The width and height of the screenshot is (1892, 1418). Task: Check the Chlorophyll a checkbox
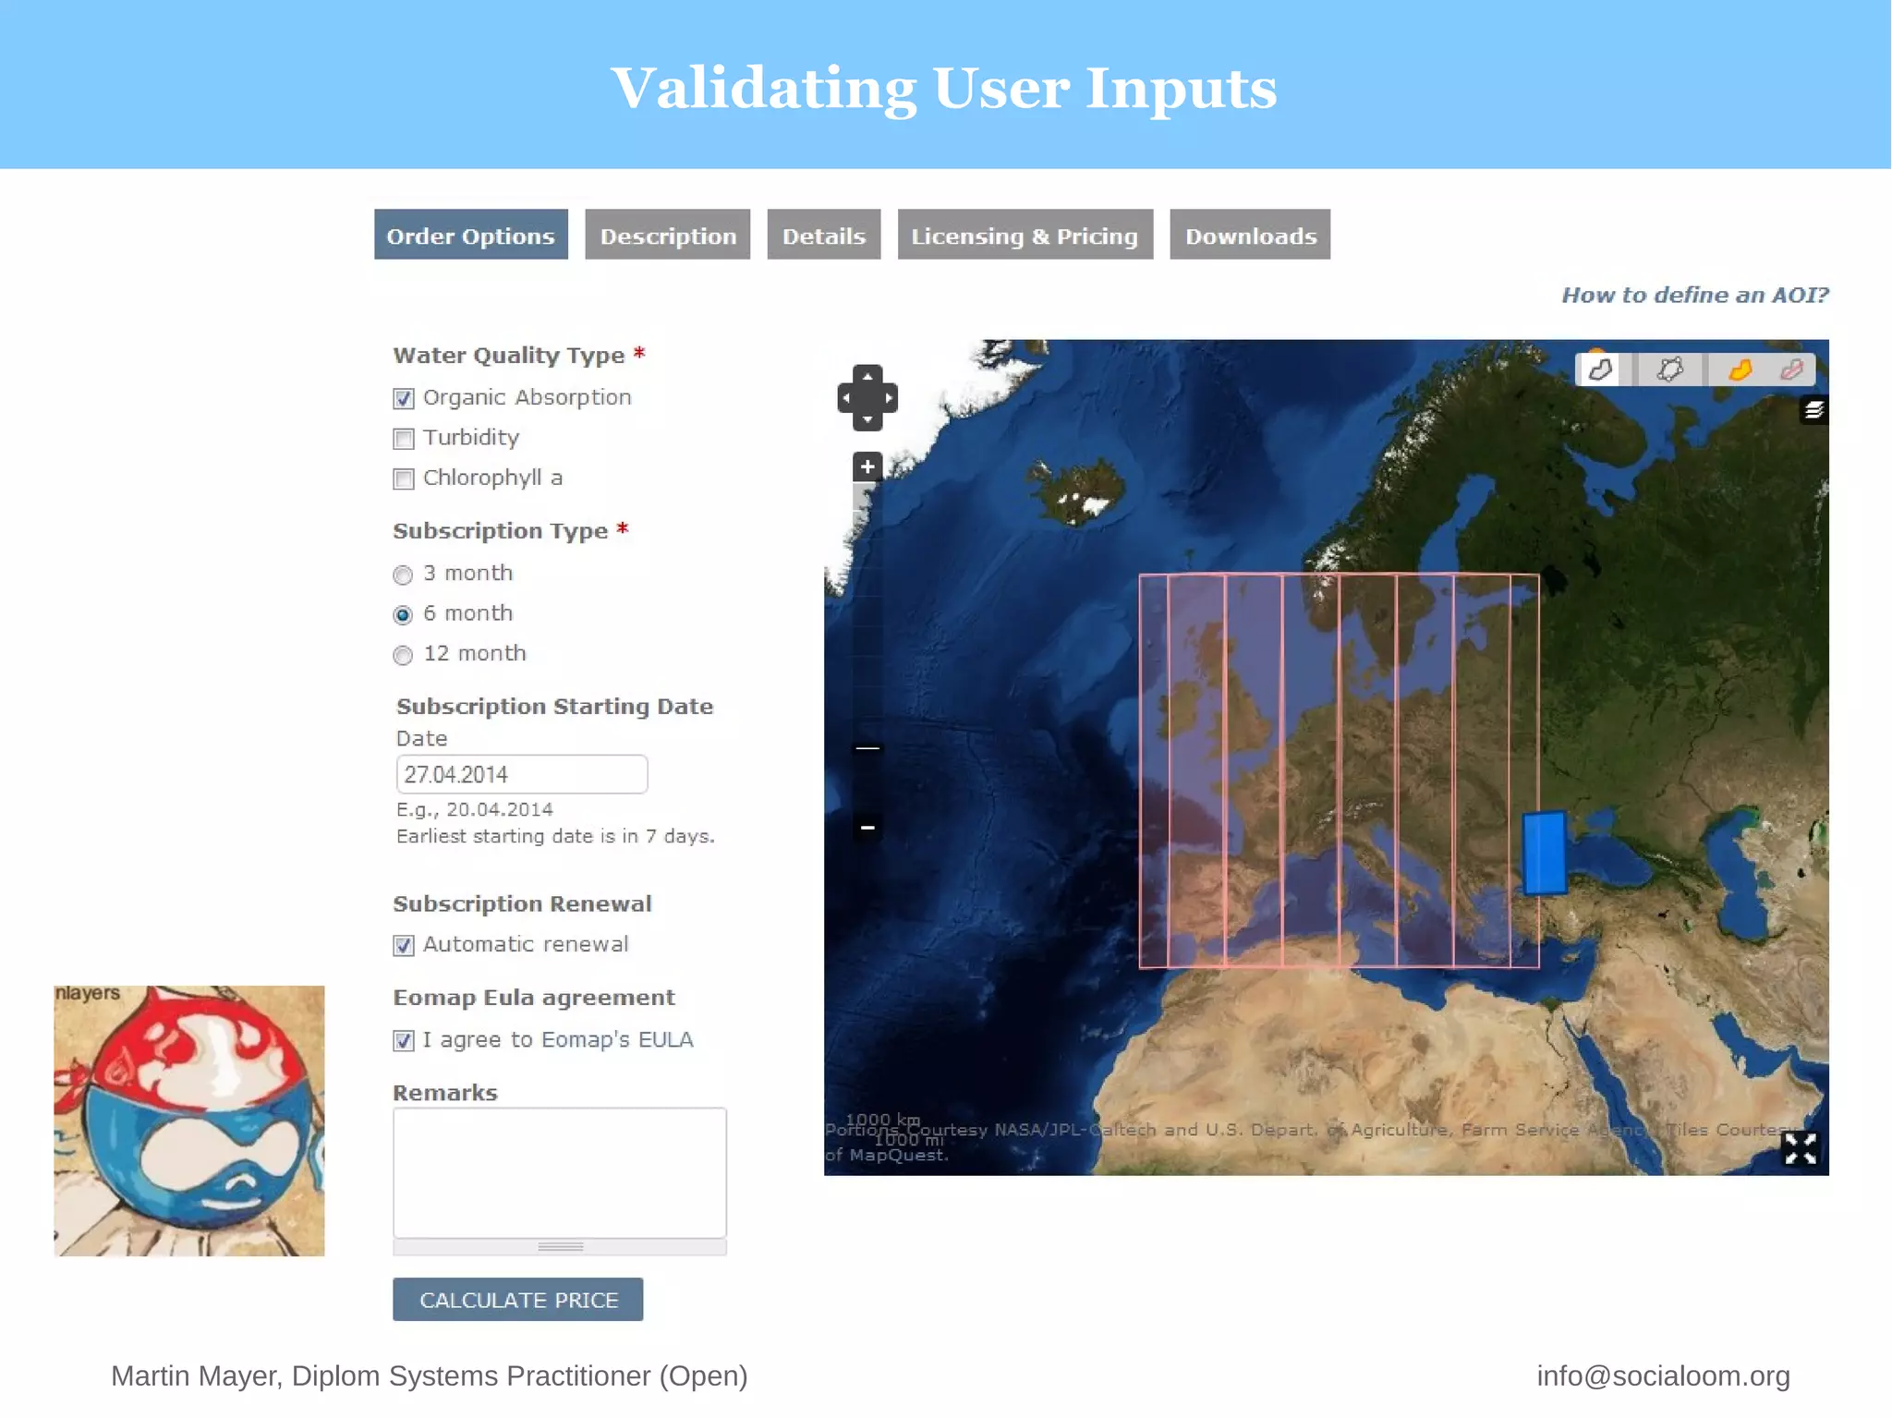point(404,479)
